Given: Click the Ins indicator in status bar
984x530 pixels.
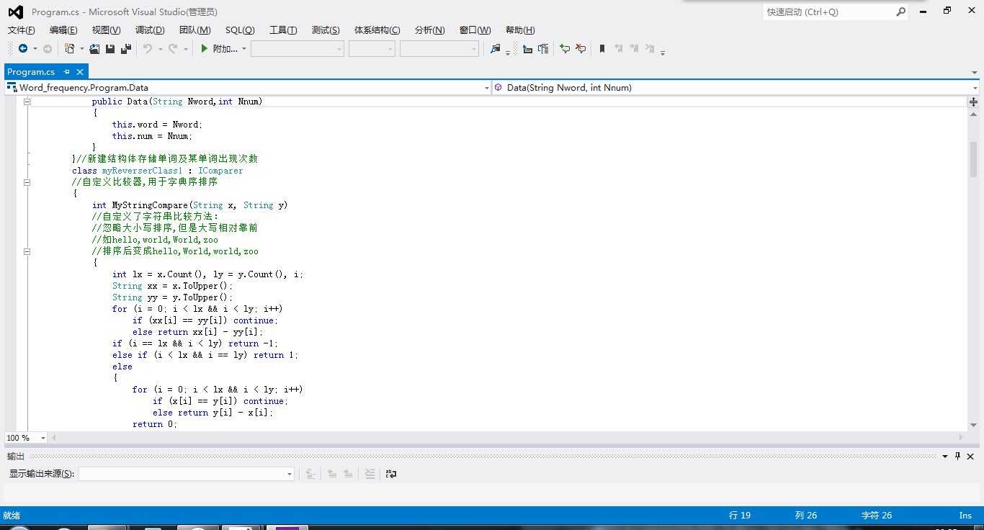Looking at the screenshot, I should pos(965,516).
